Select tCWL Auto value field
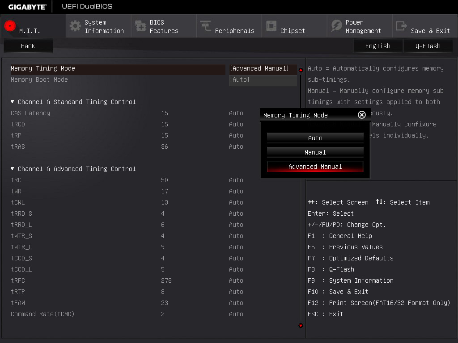The image size is (458, 343). [236, 202]
